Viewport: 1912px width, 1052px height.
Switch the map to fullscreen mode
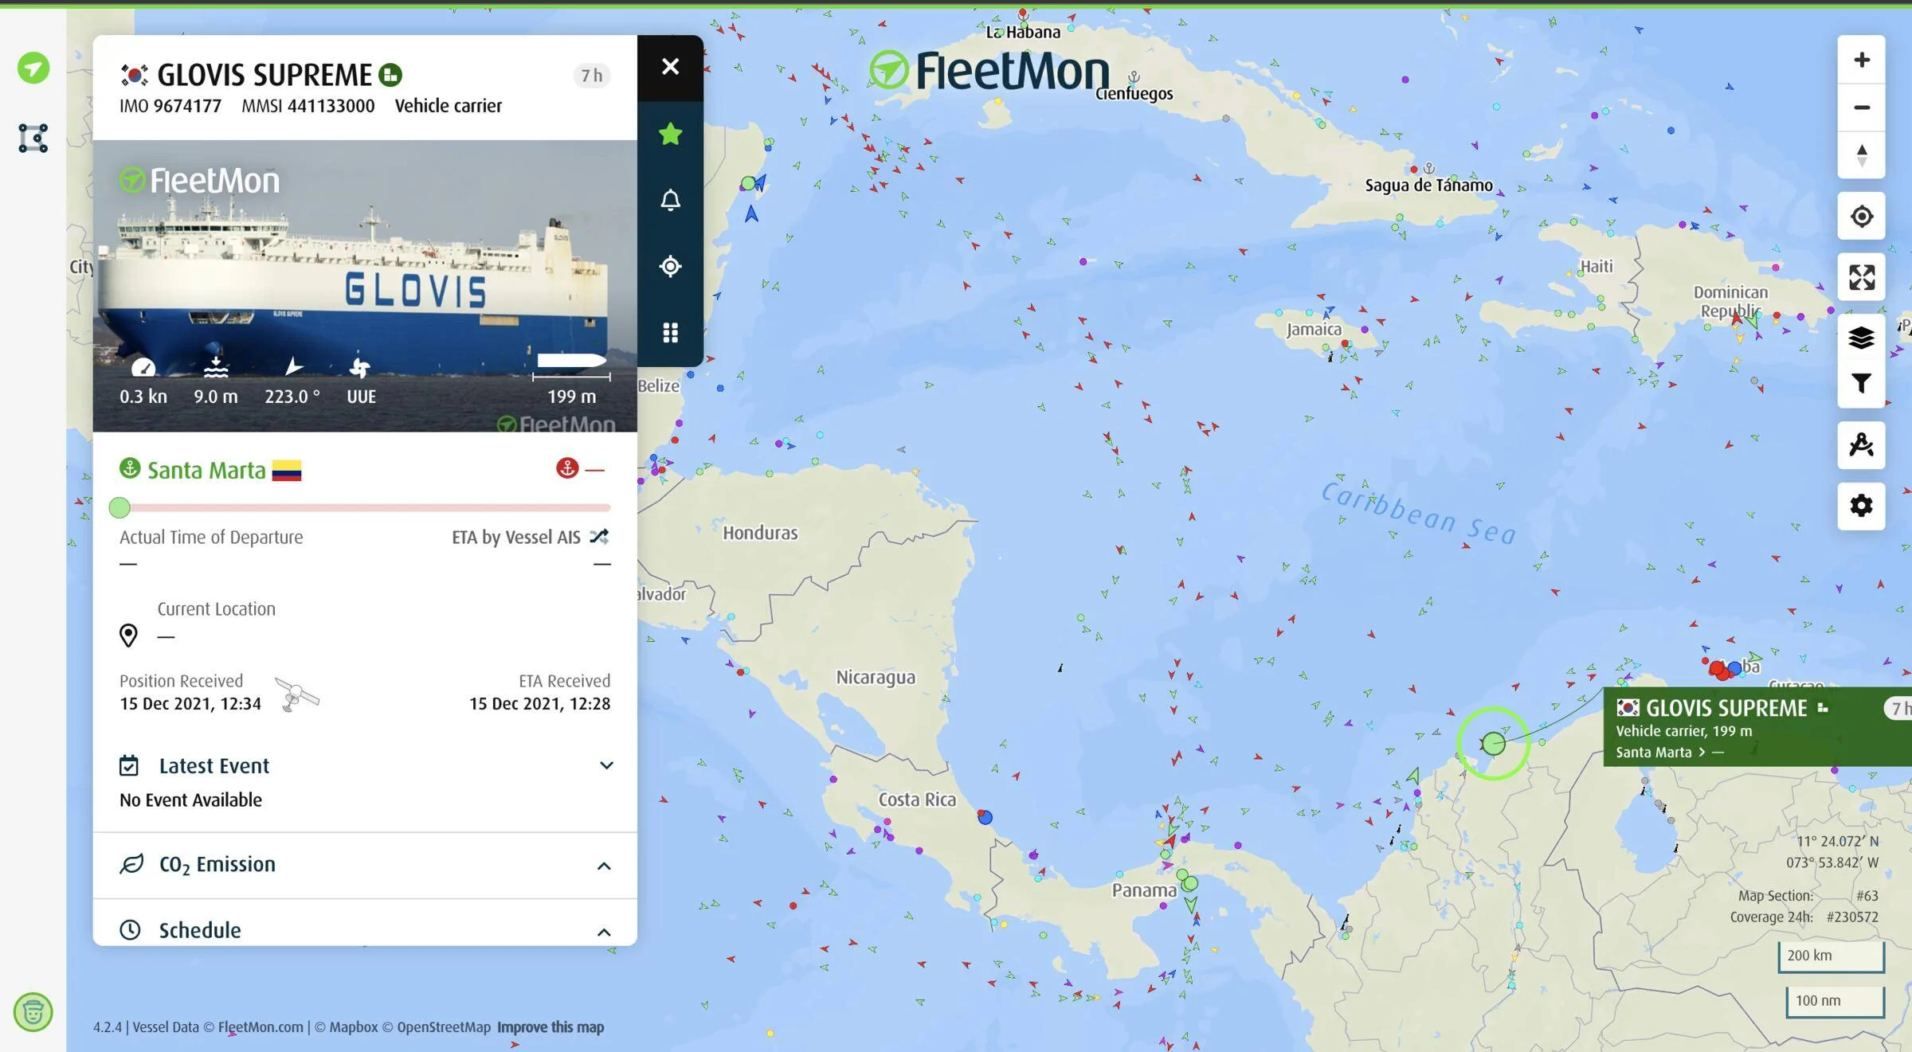pos(1861,277)
